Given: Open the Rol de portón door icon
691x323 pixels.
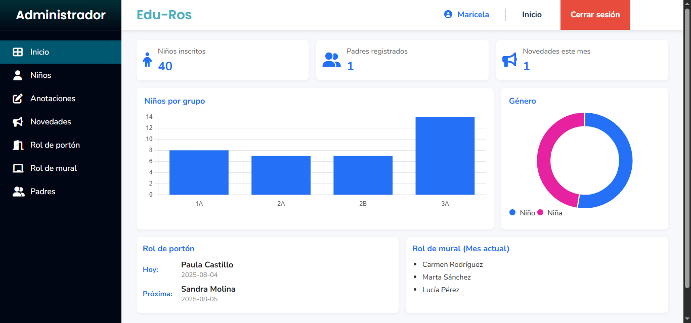Looking at the screenshot, I should pos(18,145).
